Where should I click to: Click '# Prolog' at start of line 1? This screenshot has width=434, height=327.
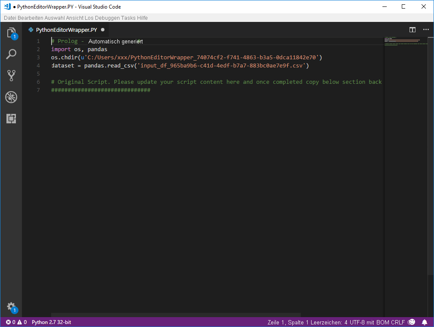(x=64, y=41)
